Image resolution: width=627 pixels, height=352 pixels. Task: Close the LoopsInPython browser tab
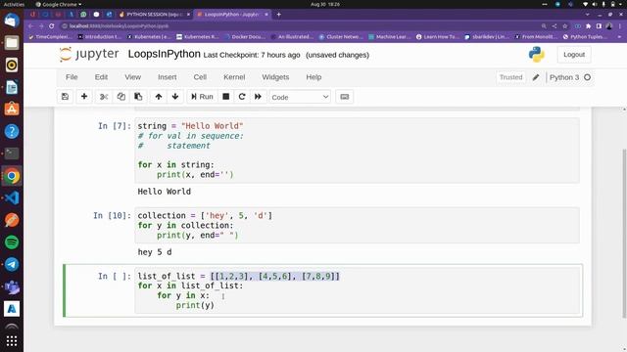click(266, 15)
